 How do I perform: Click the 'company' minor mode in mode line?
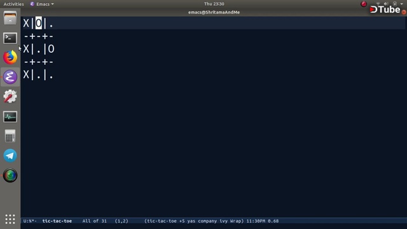pos(207,221)
